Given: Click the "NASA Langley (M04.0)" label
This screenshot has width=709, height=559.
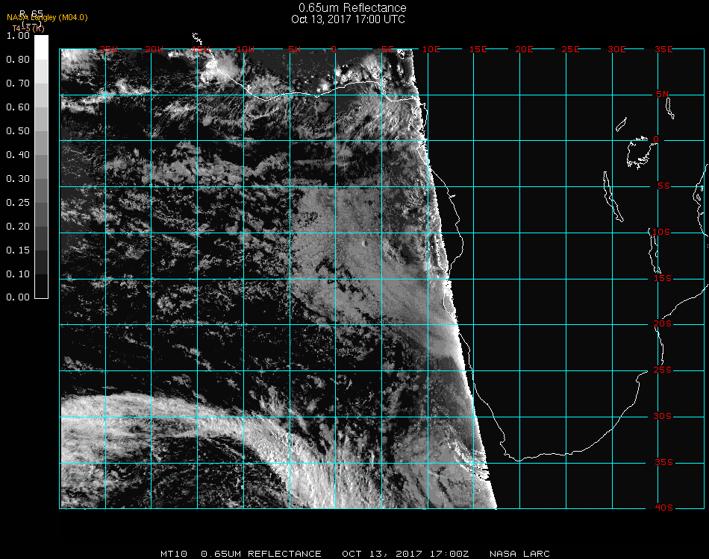Looking at the screenshot, I should [47, 17].
